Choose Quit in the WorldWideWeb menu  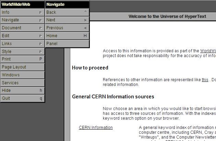22,98
